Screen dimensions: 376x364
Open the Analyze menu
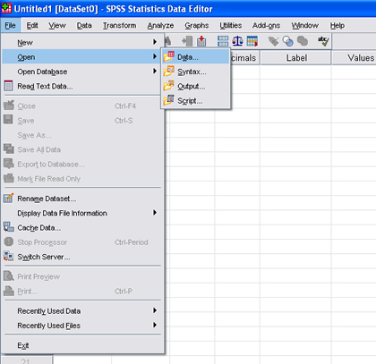tap(160, 26)
